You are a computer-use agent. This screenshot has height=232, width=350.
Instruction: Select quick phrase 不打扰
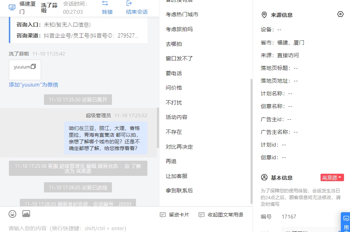pyautogui.click(x=174, y=102)
